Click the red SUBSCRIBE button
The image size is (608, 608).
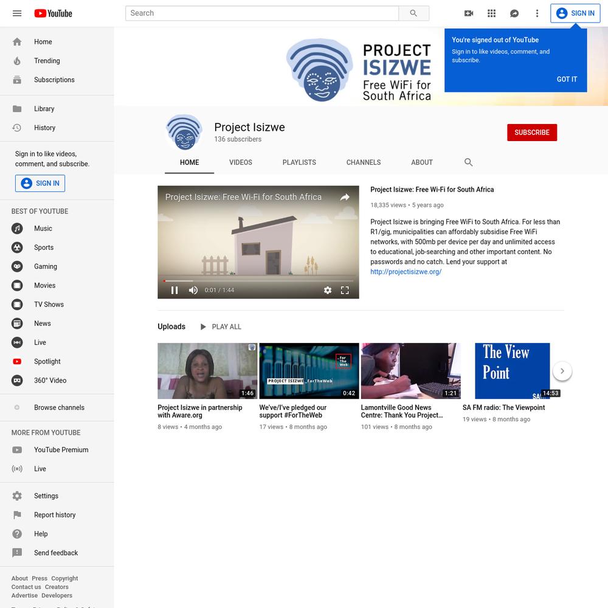(531, 133)
